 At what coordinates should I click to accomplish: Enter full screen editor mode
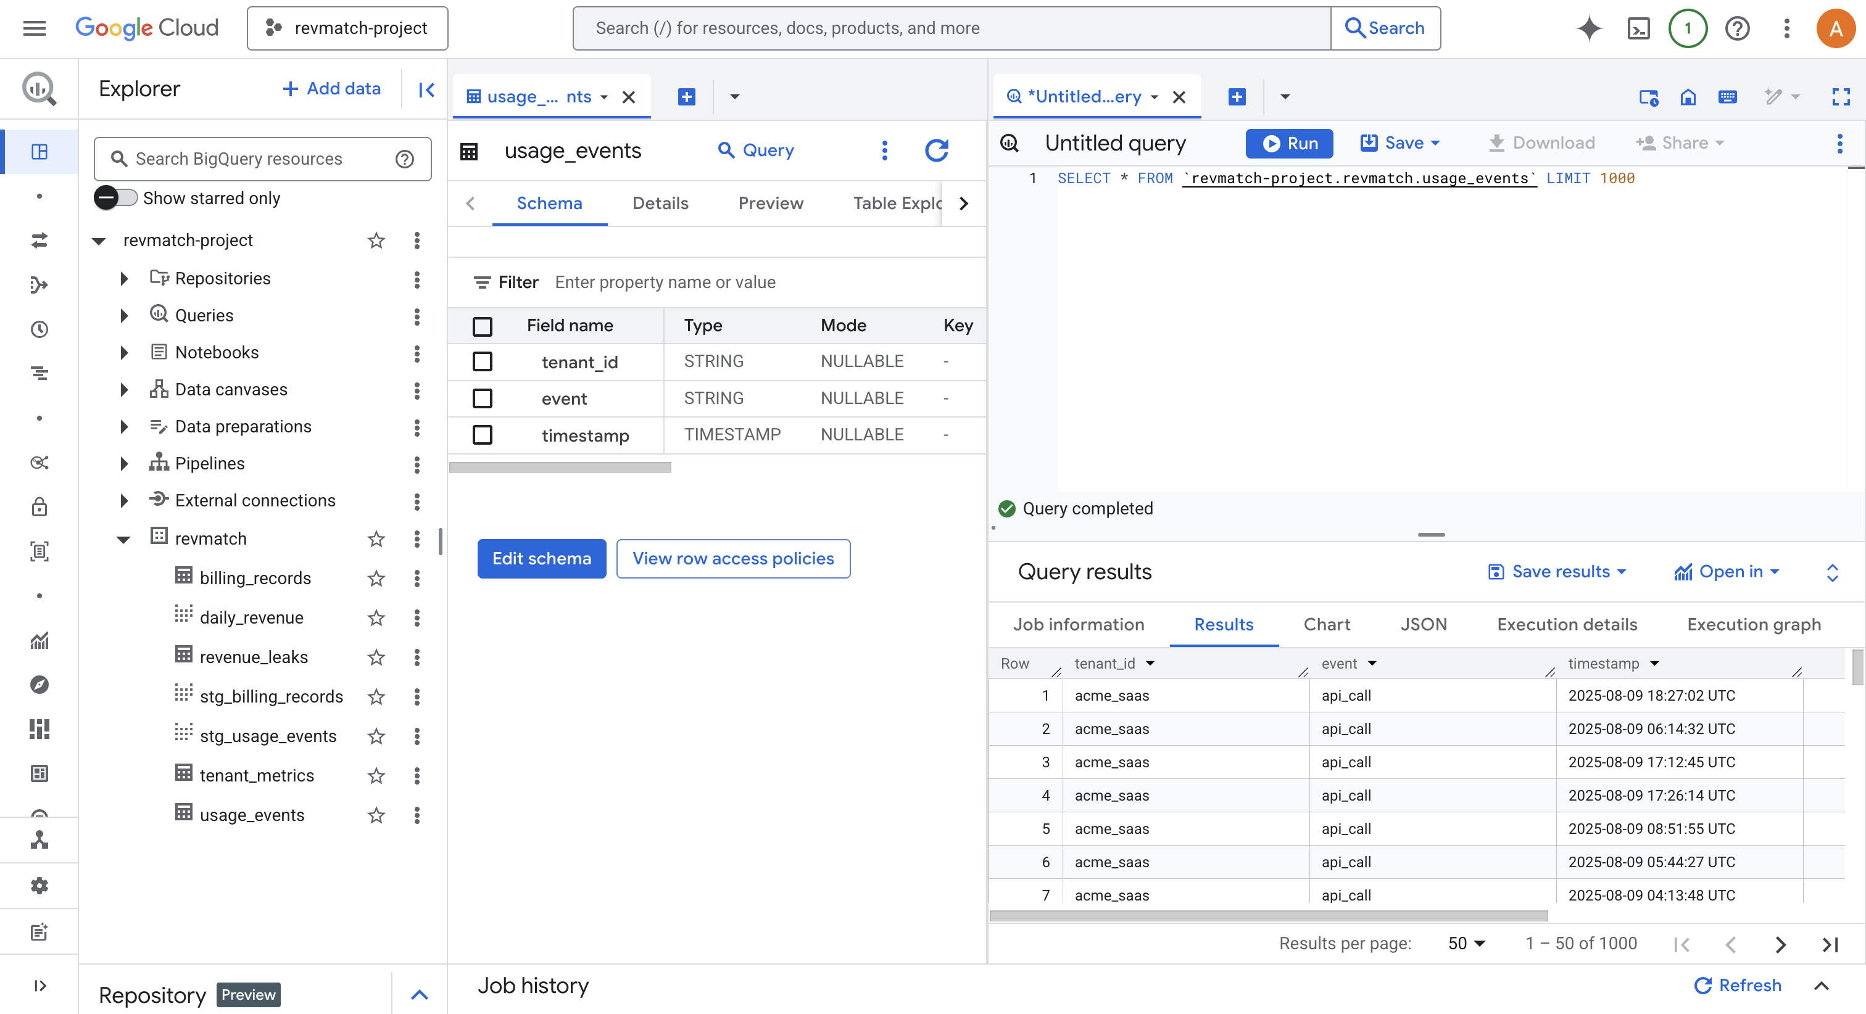point(1841,96)
